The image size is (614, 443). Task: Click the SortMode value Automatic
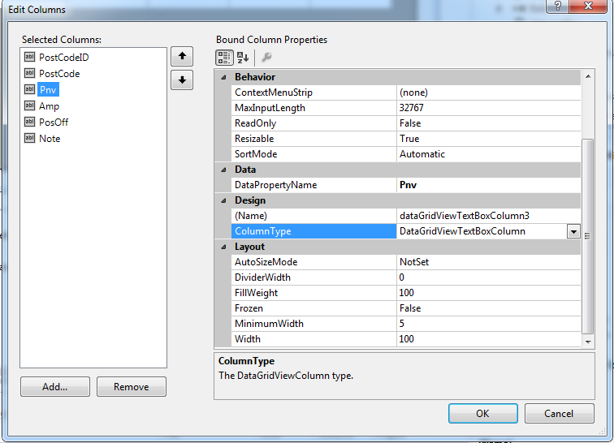click(x=489, y=154)
